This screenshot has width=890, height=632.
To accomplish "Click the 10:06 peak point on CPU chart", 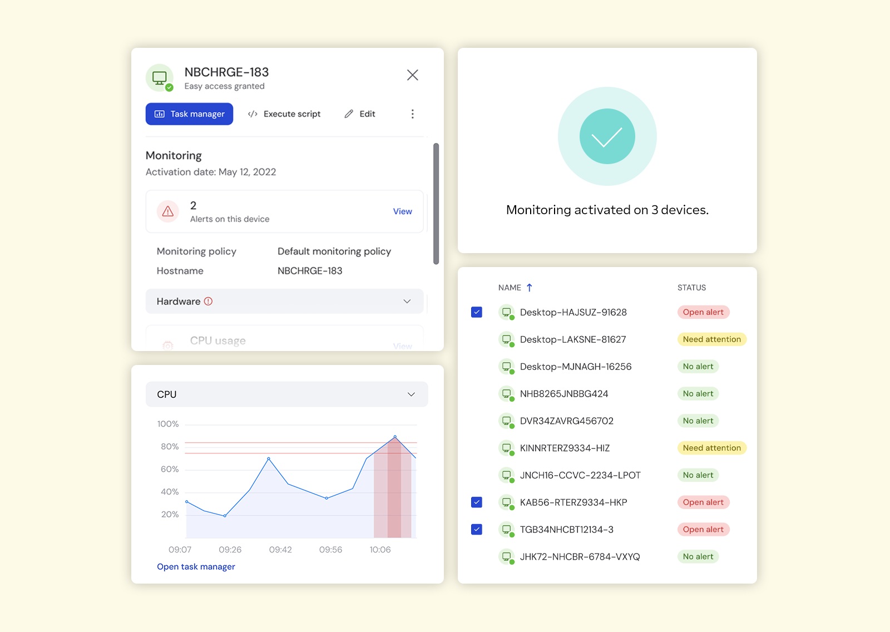I will pos(395,437).
